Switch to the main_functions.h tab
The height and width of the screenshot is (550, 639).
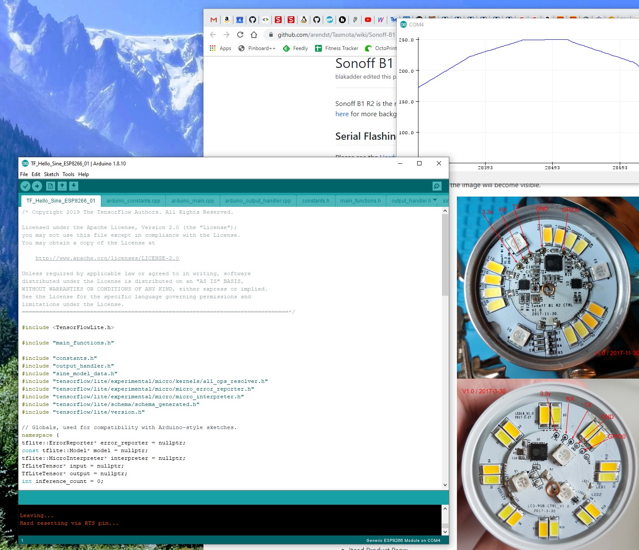(360, 201)
